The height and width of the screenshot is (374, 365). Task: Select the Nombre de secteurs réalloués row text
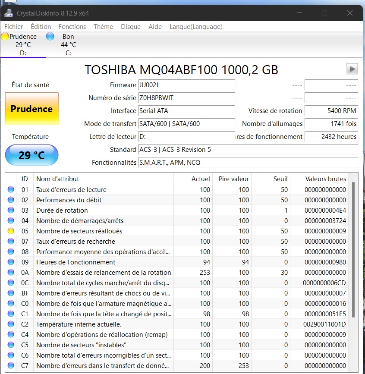tap(79, 231)
